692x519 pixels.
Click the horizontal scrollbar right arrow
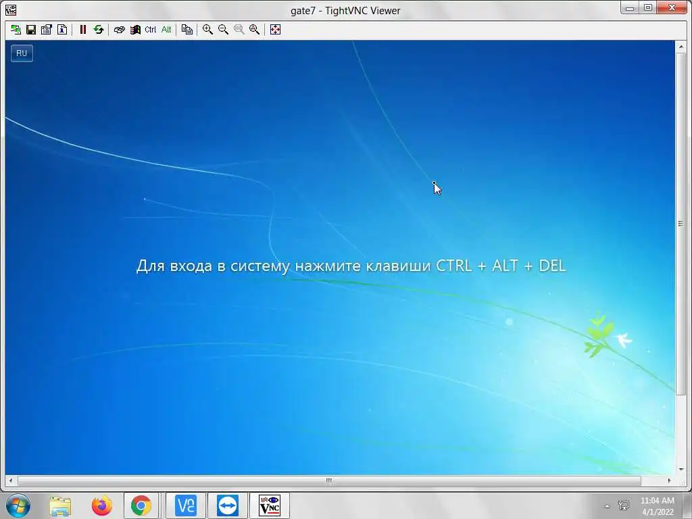click(x=670, y=480)
